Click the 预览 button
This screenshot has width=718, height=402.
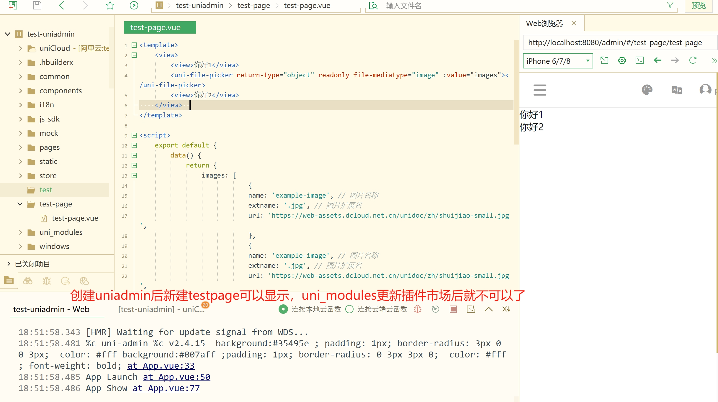point(699,6)
